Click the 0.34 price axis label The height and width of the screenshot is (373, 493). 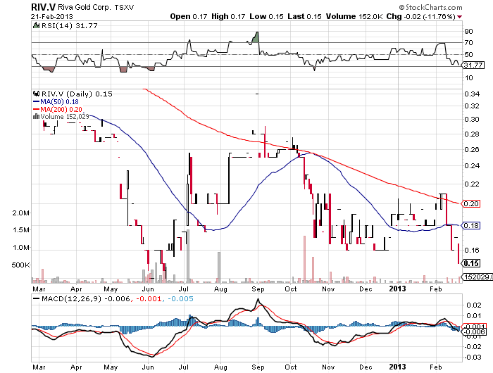pyautogui.click(x=472, y=94)
